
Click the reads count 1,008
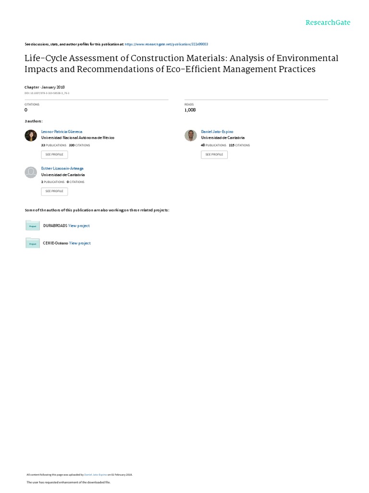pos(190,110)
